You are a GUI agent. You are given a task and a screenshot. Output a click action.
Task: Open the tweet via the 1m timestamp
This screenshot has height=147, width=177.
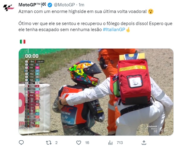pos(81,5)
